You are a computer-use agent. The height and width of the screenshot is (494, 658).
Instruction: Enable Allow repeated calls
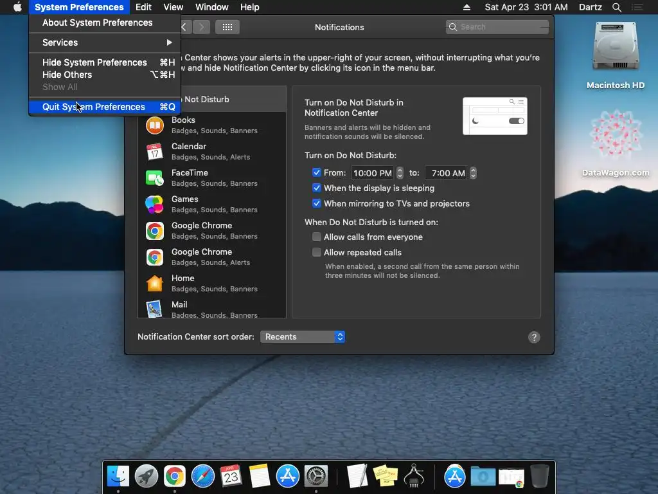[x=316, y=252]
